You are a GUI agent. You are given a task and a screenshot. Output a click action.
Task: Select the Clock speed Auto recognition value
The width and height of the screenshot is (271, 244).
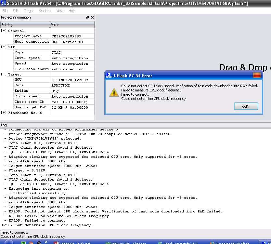70,96
